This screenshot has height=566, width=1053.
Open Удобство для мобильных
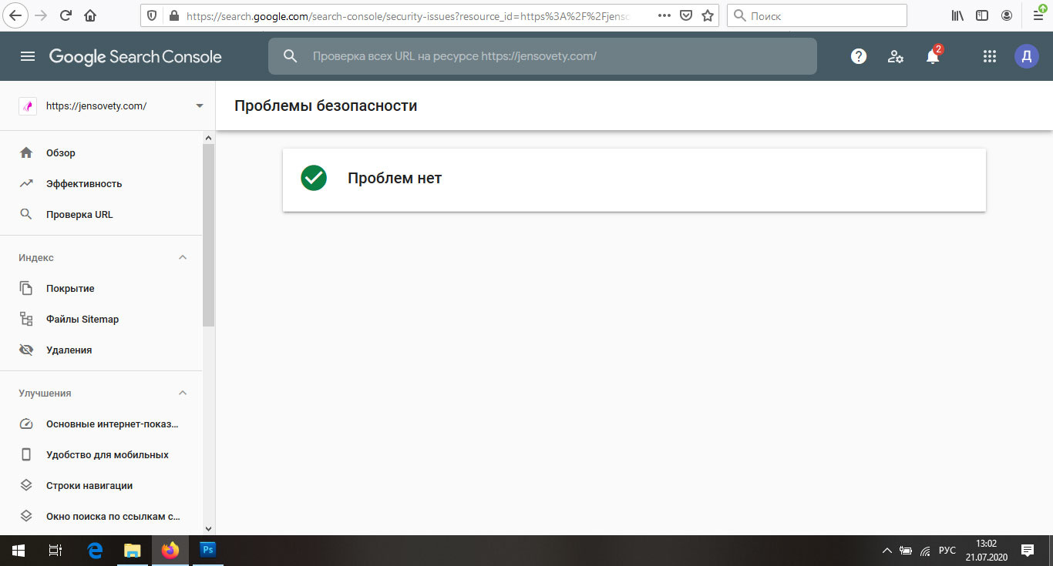point(107,455)
